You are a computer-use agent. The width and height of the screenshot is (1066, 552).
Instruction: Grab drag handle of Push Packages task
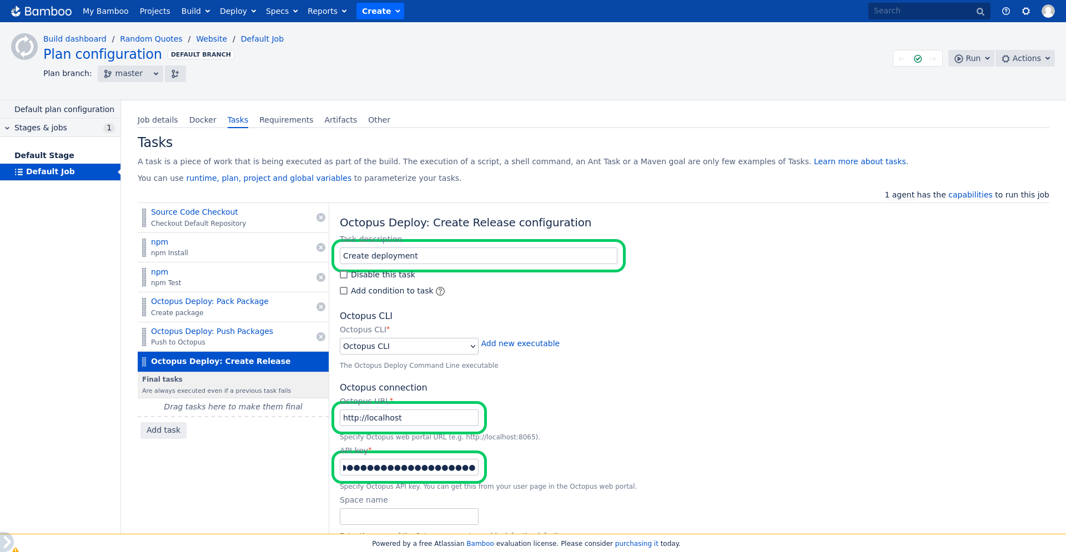(x=144, y=337)
